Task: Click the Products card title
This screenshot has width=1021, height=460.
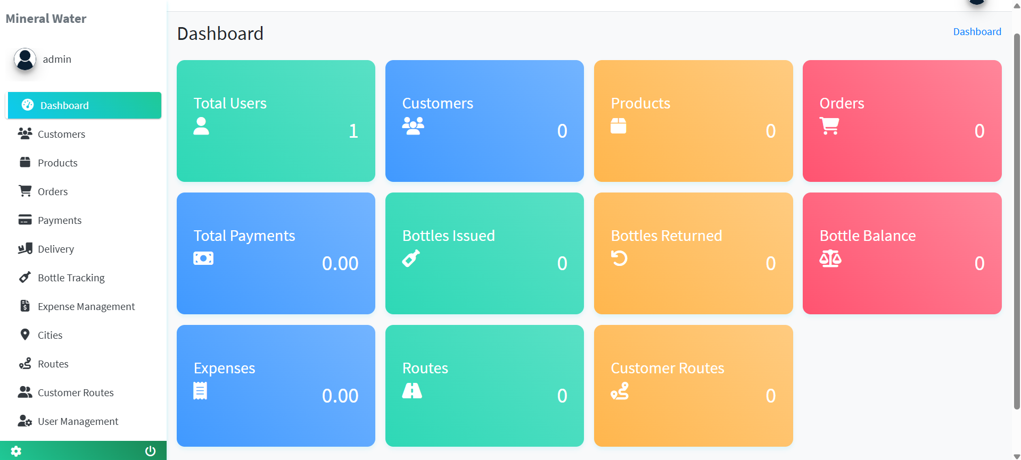Action: [640, 103]
